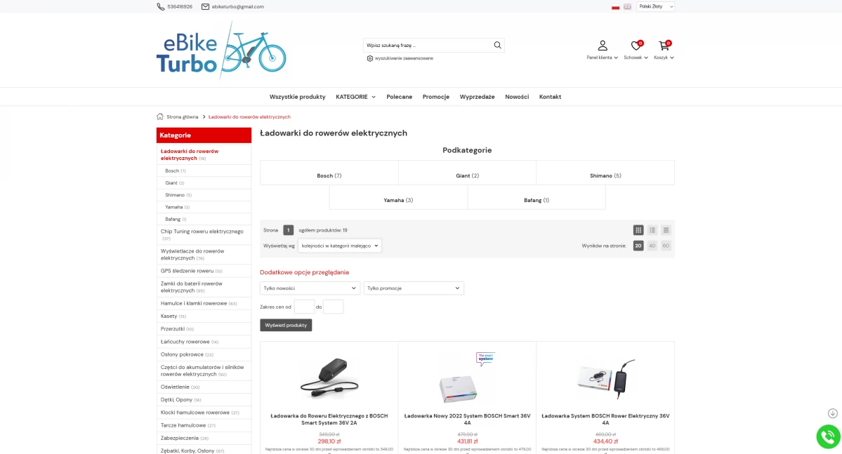Image resolution: width=842 pixels, height=454 pixels.
Task: Open the eBike Turbo logo homepage
Action: pyautogui.click(x=221, y=51)
